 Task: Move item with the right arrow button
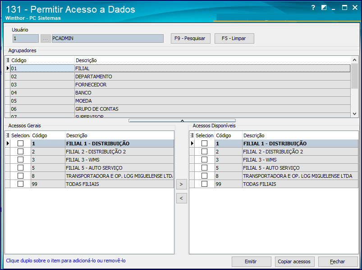(x=182, y=184)
